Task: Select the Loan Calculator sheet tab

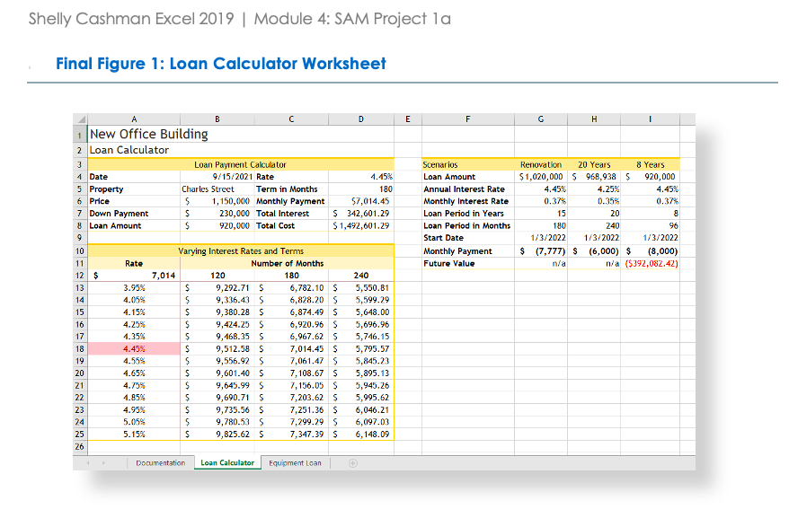Action: pyautogui.click(x=226, y=462)
